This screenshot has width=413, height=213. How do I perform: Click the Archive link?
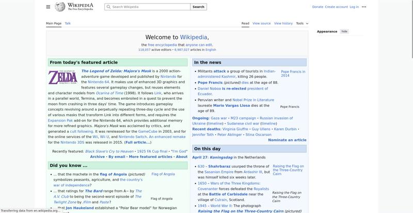[97, 156]
